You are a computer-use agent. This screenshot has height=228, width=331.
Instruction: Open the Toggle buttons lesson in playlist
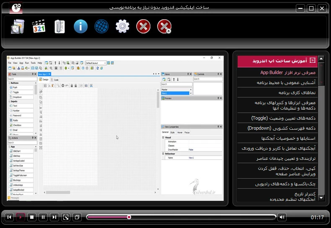coord(277,118)
